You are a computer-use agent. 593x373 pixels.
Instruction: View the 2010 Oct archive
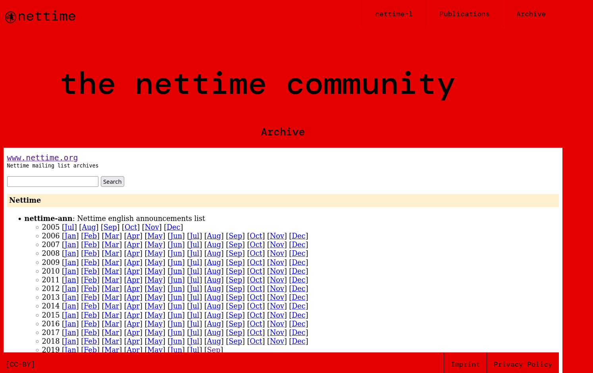click(x=256, y=271)
